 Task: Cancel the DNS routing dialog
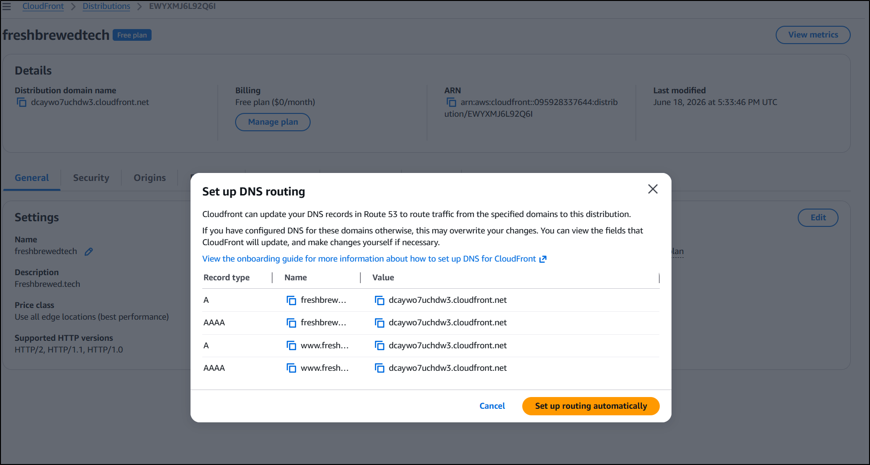click(x=492, y=406)
